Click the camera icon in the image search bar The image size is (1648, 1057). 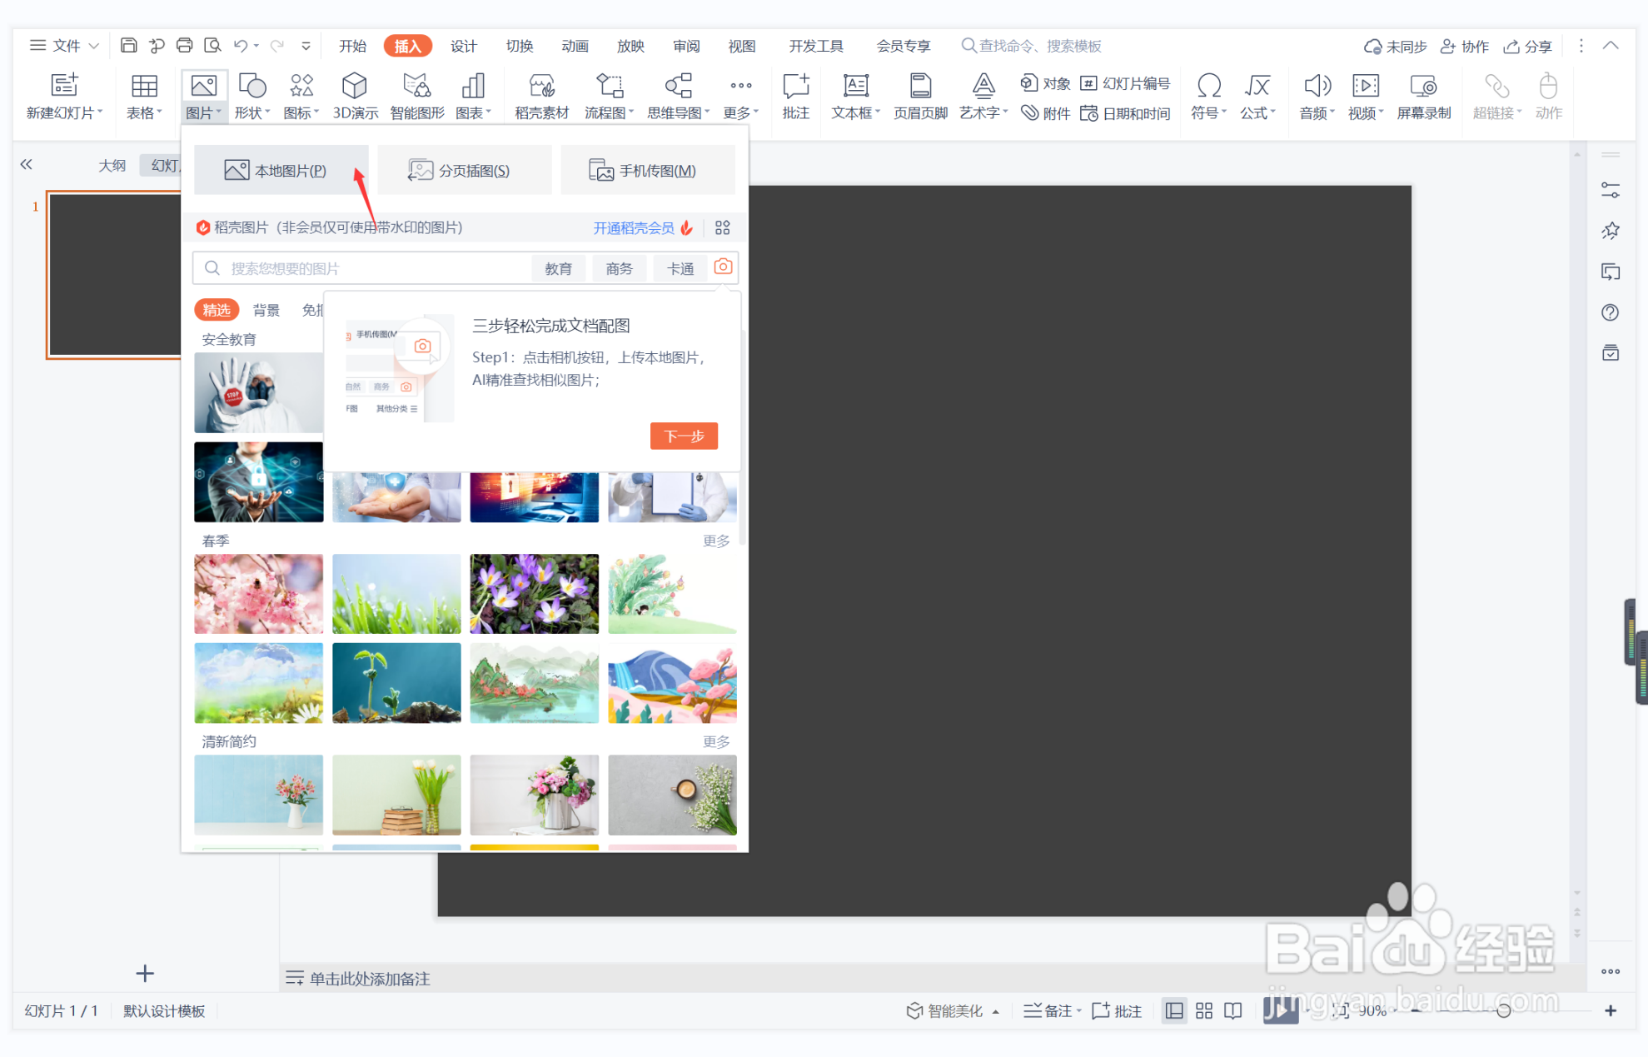click(722, 267)
